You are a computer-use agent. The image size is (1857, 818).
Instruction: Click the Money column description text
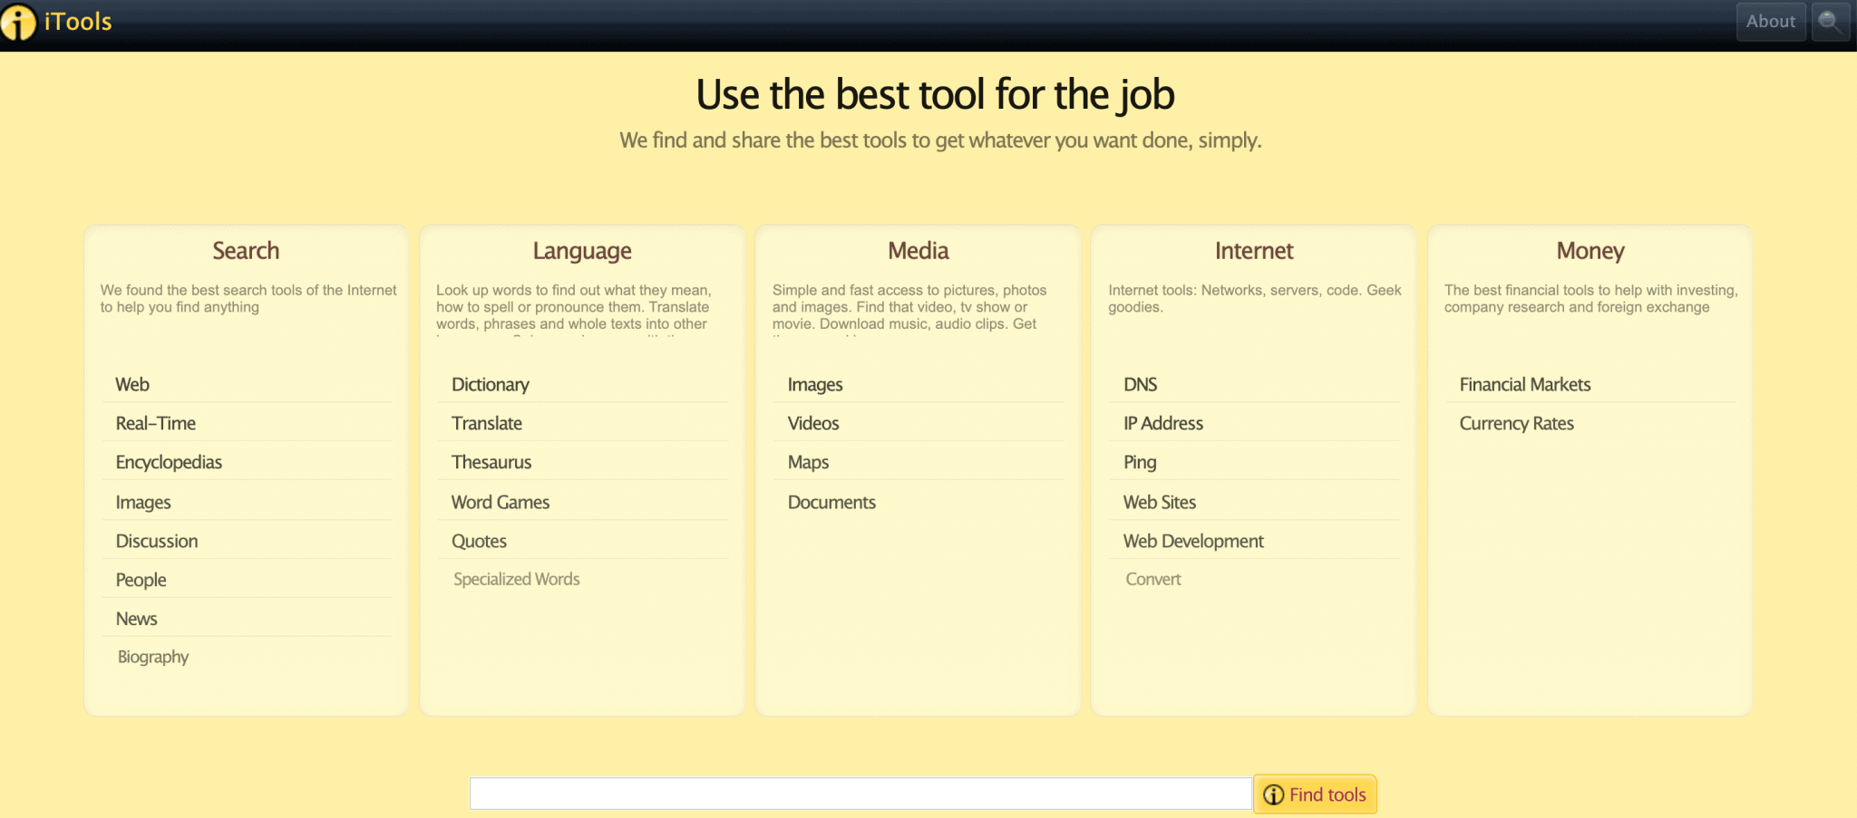[1591, 299]
